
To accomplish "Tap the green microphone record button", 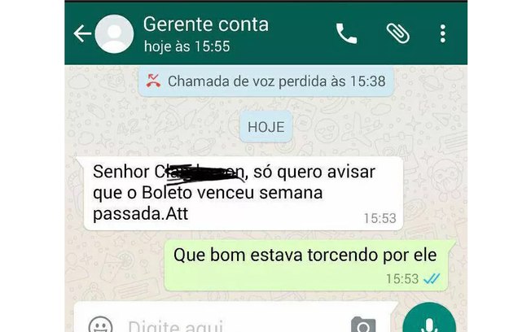I will (429, 320).
